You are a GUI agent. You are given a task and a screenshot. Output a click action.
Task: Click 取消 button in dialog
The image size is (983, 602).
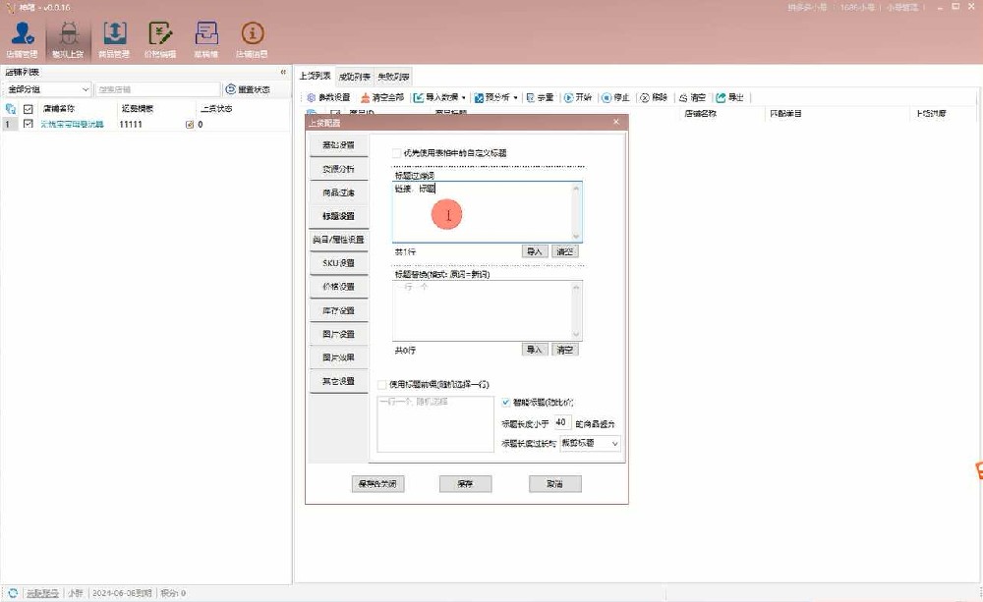click(x=554, y=483)
